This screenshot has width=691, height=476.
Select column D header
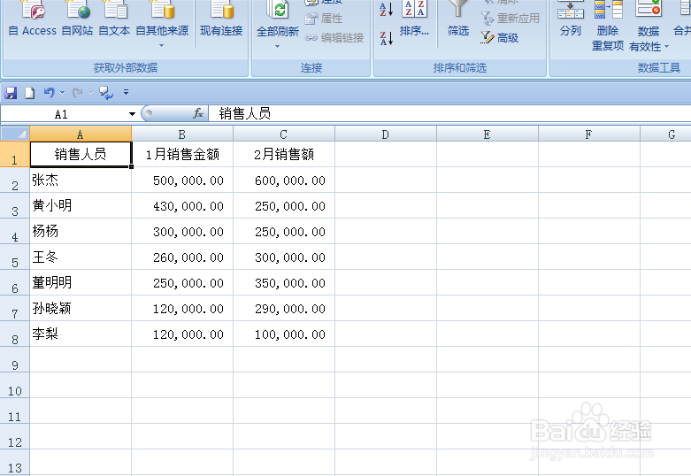click(x=386, y=134)
